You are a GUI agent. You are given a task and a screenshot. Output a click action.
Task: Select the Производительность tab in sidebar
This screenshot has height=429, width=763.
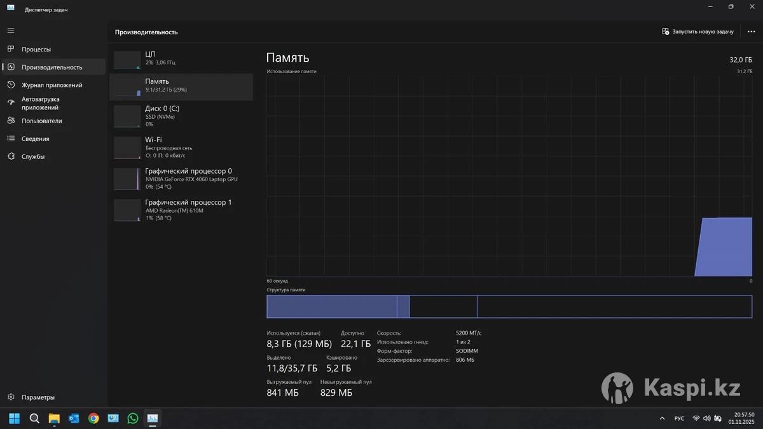52,67
